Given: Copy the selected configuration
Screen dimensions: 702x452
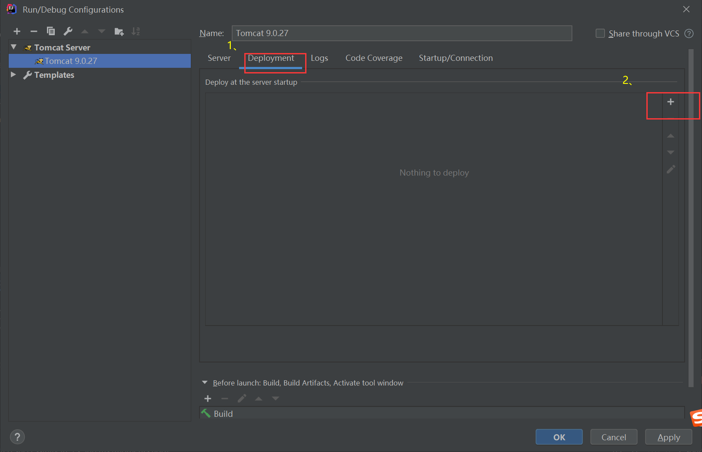Looking at the screenshot, I should tap(51, 31).
